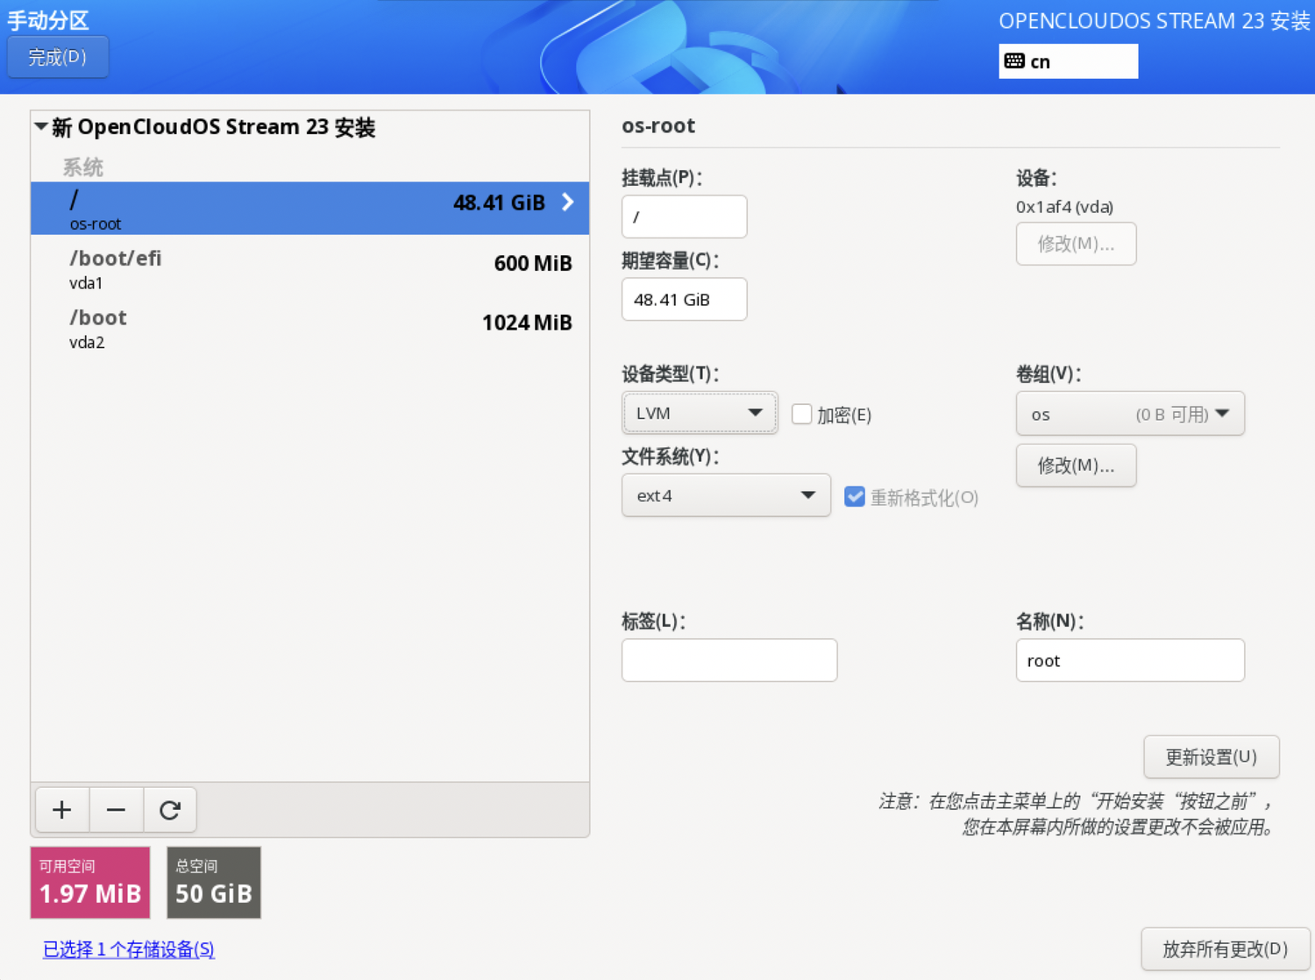Image resolution: width=1315 pixels, height=980 pixels.
Task: Reload storage configuration with refresh icon
Action: 170,809
